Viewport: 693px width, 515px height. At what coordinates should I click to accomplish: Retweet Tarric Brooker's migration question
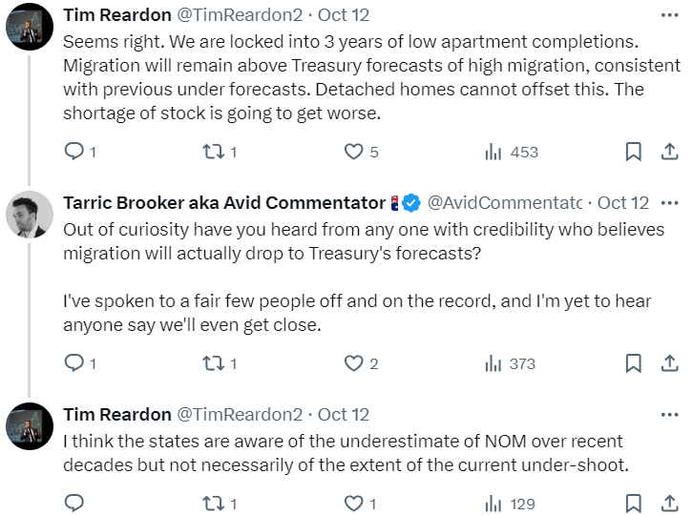coord(214,363)
